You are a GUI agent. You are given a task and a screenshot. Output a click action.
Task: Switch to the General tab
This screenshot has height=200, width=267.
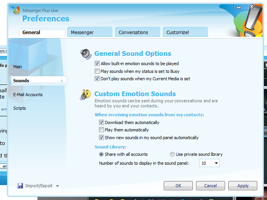pyautogui.click(x=42, y=32)
